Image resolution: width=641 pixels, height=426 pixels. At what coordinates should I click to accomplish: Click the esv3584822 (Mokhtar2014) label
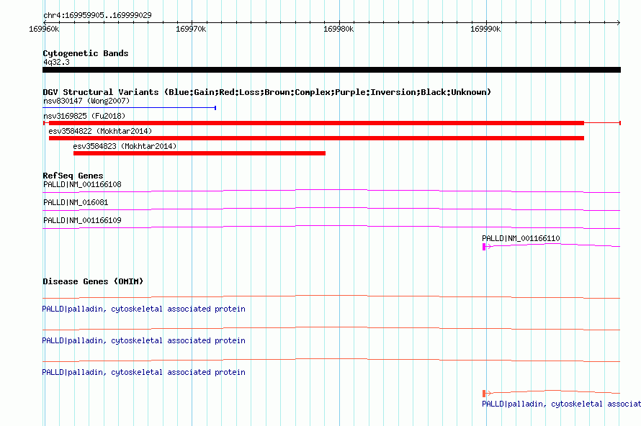[100, 131]
